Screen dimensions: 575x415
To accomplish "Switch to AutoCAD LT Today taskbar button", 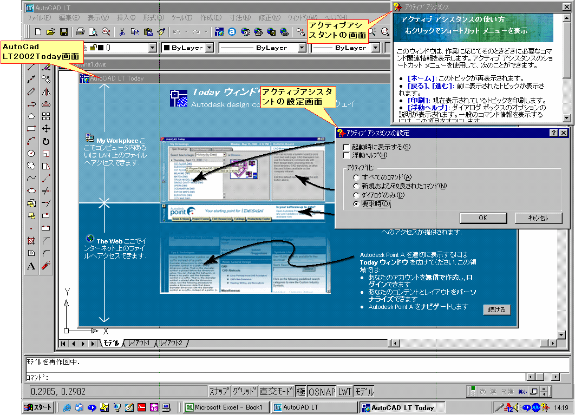I will pos(402,407).
